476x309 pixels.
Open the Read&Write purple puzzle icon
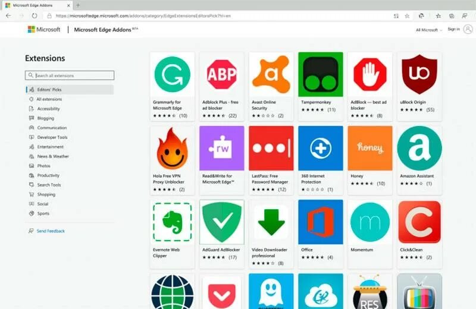tap(221, 149)
